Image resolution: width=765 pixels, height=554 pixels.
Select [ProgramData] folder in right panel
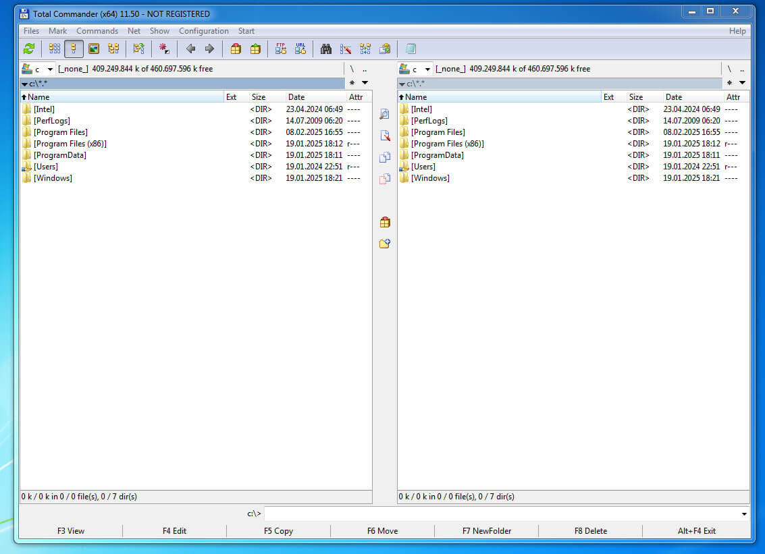(x=573, y=155)
